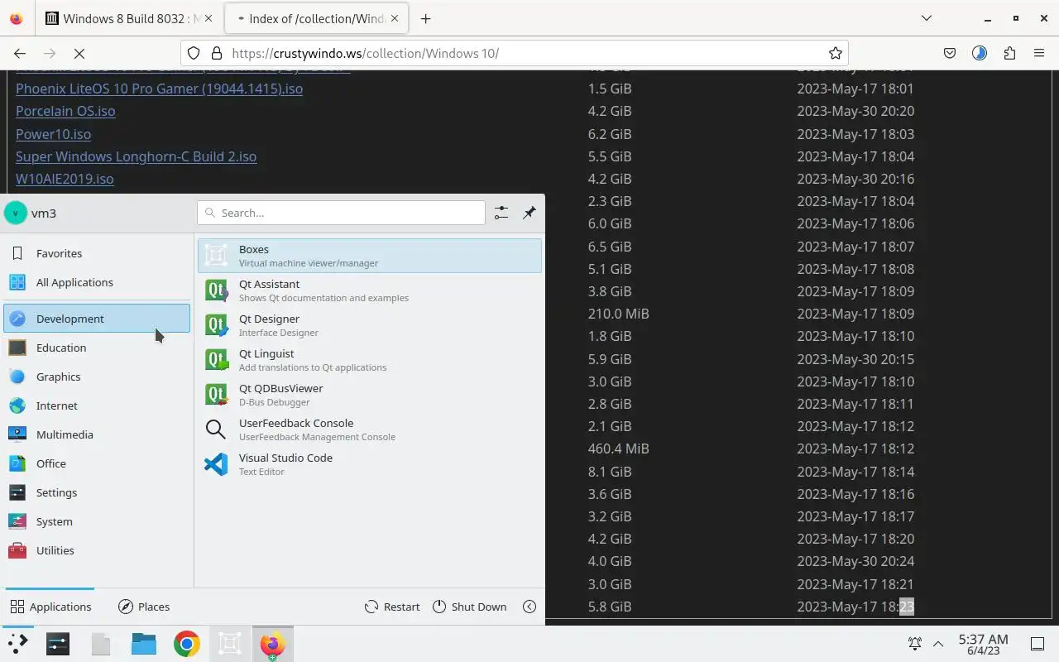The width and height of the screenshot is (1059, 662).
Task: Open Super Windows Longhorn-C Build 2.iso
Action: [x=136, y=156]
